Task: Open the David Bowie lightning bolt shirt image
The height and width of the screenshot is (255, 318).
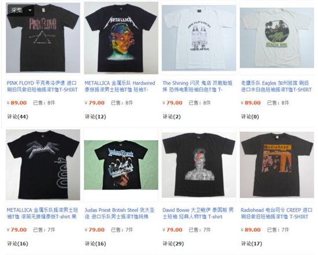Action: (x=199, y=165)
